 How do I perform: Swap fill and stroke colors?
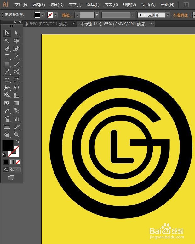18,142
